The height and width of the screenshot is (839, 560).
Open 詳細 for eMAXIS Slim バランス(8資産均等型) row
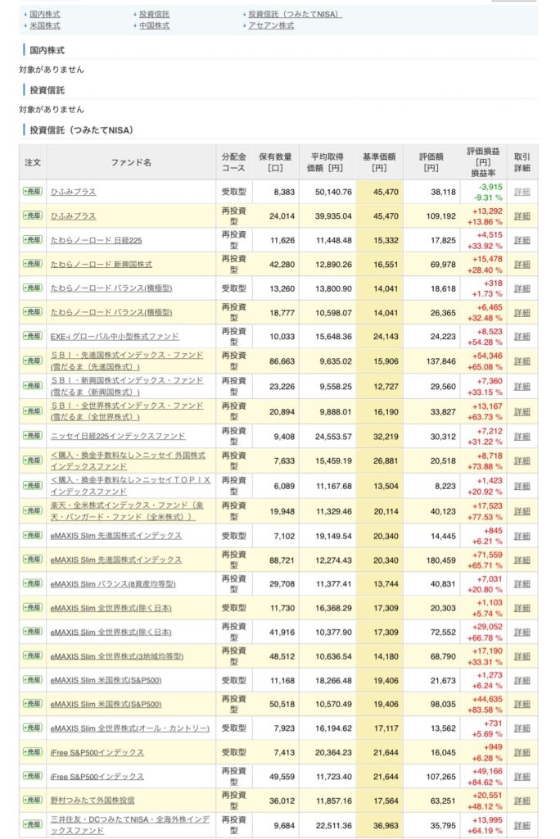(522, 583)
